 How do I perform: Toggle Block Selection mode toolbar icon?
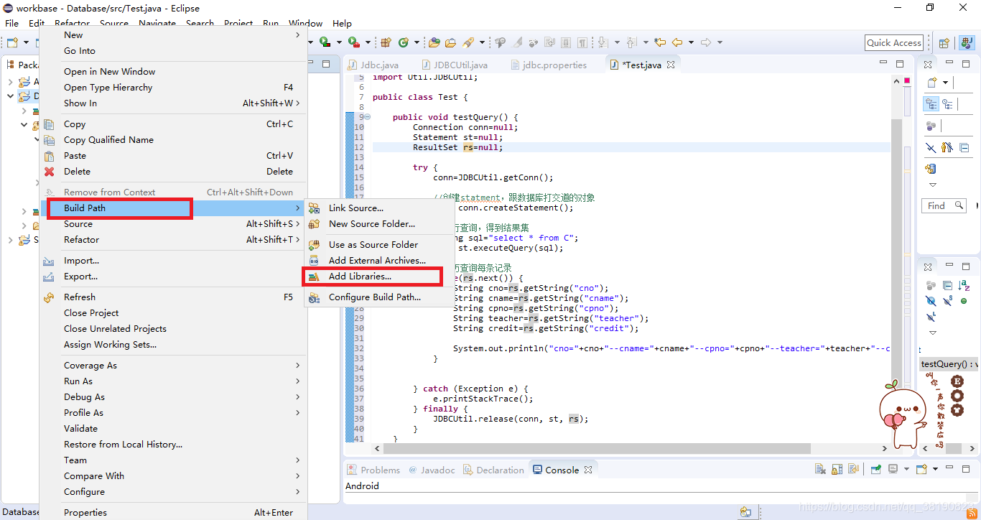(567, 42)
